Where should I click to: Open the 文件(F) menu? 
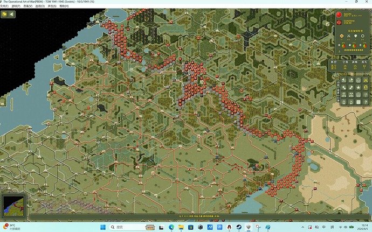4,6
